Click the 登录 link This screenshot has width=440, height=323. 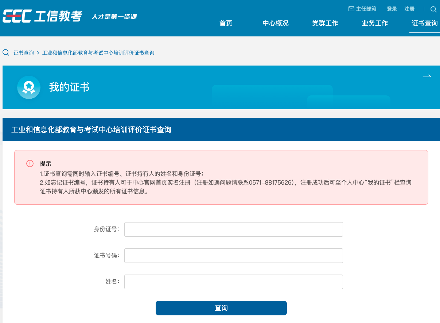392,9
